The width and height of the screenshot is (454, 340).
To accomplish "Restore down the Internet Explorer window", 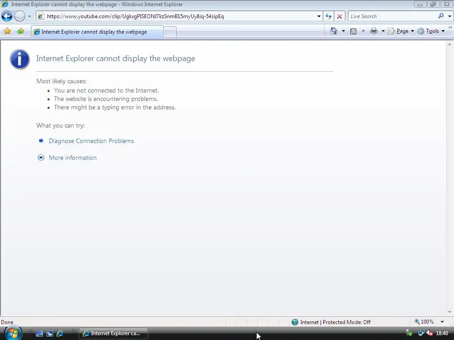I will pos(433,4).
